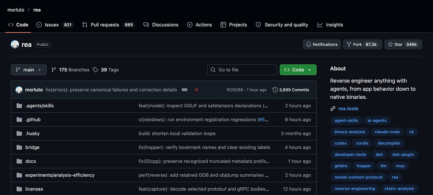
Task: Open the Actions tab
Action: [200, 25]
